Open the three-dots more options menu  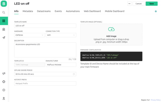[130, 4]
